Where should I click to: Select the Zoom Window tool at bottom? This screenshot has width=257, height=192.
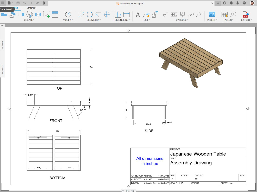coord(128,191)
